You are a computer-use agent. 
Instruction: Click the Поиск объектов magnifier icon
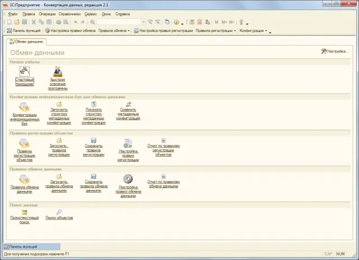click(59, 212)
